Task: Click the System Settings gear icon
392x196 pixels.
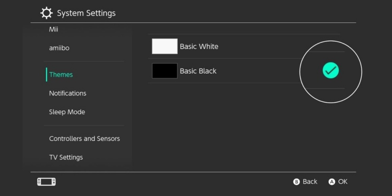Action: (x=46, y=13)
